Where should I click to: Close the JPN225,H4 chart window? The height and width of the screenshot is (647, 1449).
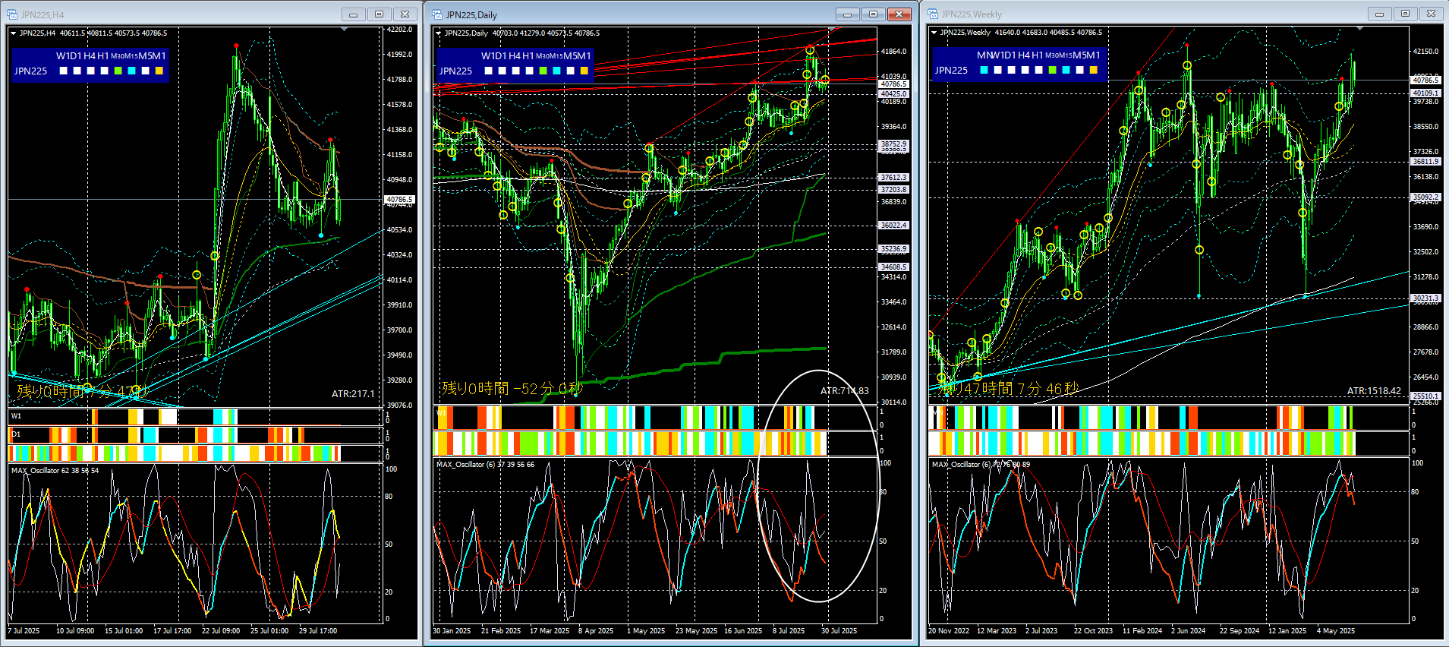(x=405, y=14)
